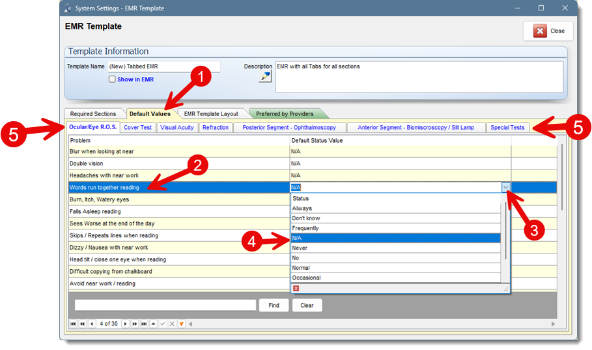Choose 'Normal' from the dropdown list

coord(396,268)
